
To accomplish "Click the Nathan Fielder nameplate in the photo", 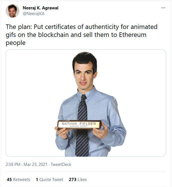I will pyautogui.click(x=79, y=124).
